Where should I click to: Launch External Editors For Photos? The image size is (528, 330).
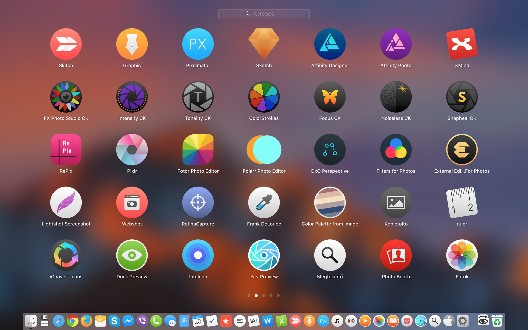[x=462, y=150]
